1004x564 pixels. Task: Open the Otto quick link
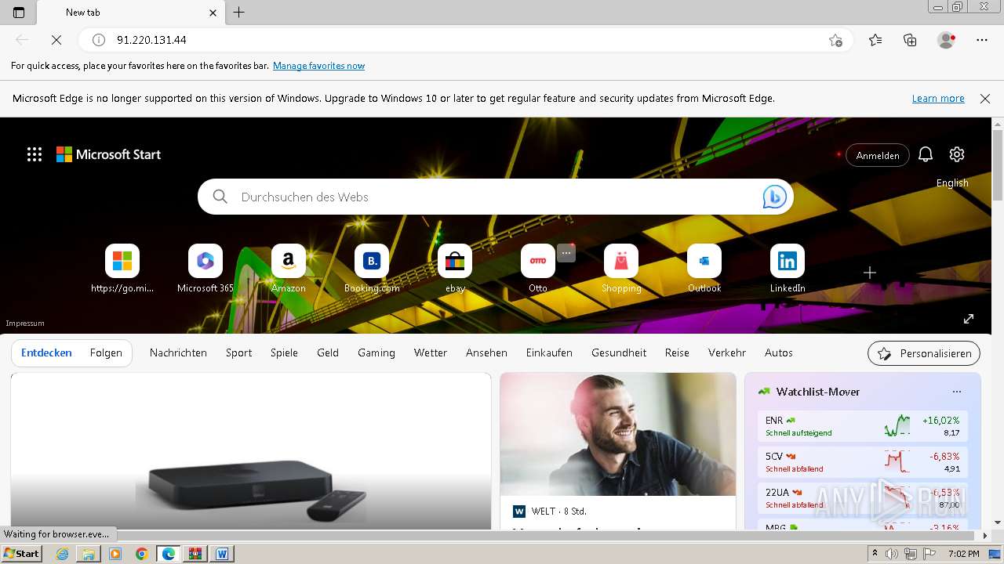pyautogui.click(x=538, y=269)
